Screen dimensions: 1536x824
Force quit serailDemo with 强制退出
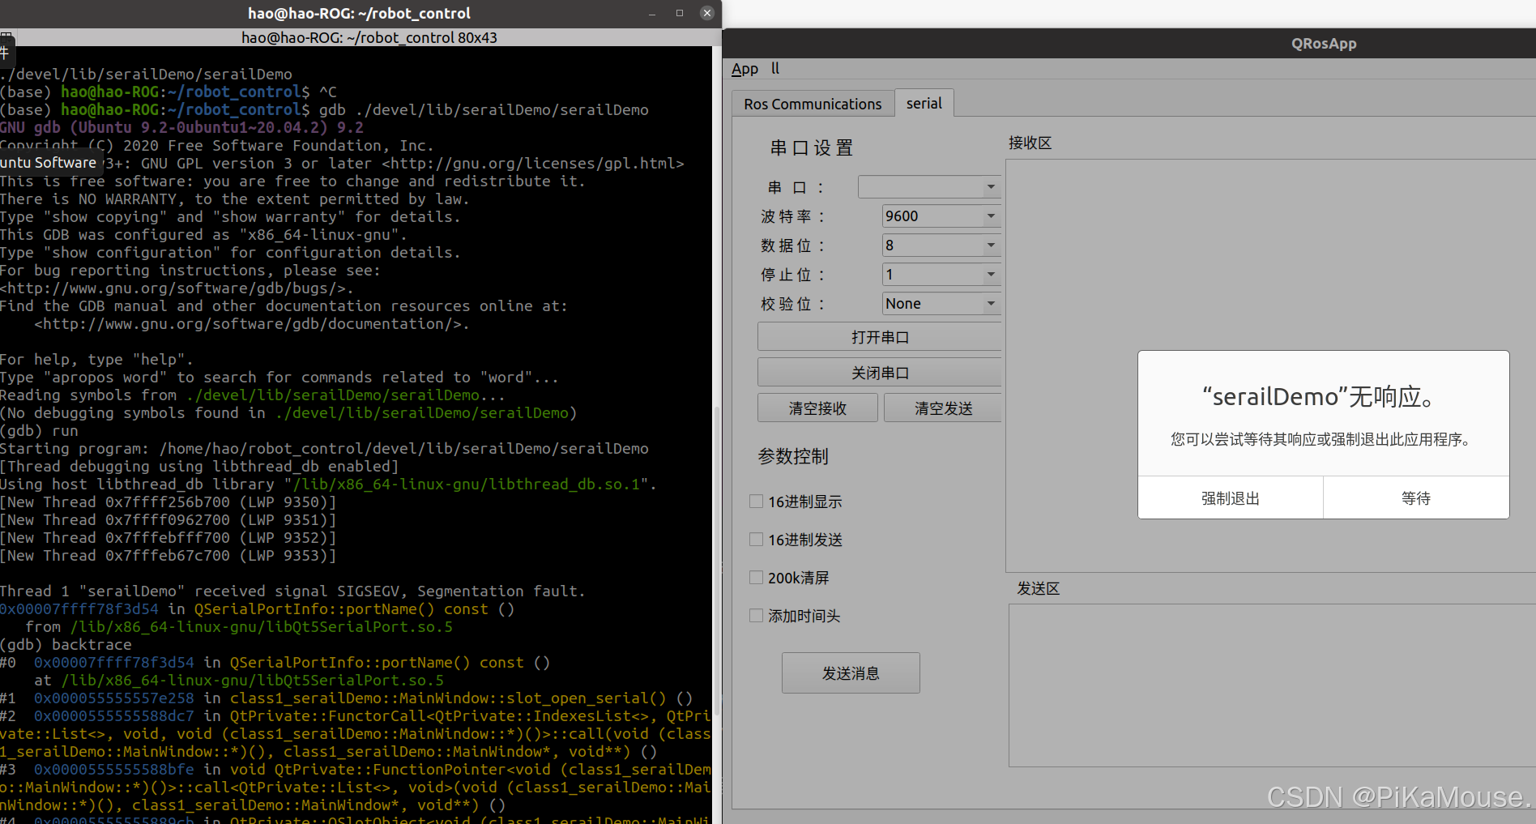point(1231,498)
